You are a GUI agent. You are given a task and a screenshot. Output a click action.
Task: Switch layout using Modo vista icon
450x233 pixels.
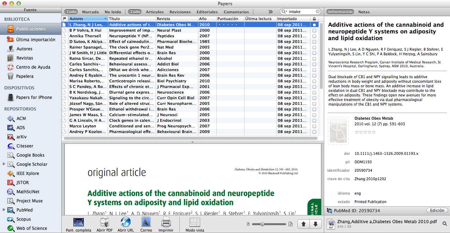coord(195,222)
